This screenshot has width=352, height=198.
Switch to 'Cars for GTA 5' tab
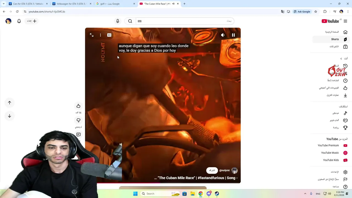28,4
